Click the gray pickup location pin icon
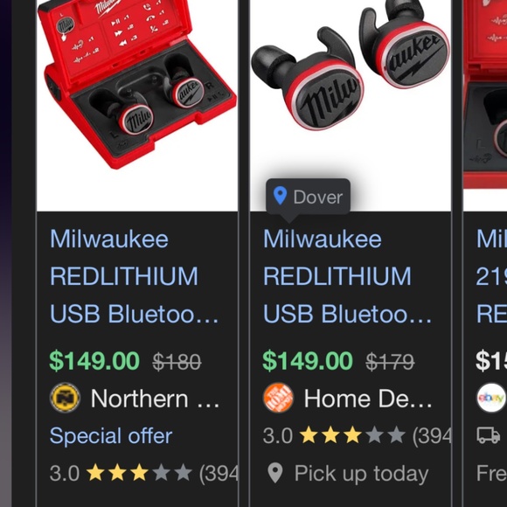The image size is (507, 507). point(275,474)
